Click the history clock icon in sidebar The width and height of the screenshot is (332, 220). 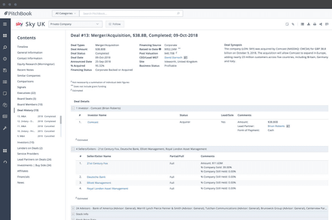pyautogui.click(x=5, y=59)
